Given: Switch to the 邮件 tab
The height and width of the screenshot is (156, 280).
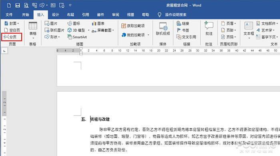Looking at the screenshot, I should coord(100,15).
